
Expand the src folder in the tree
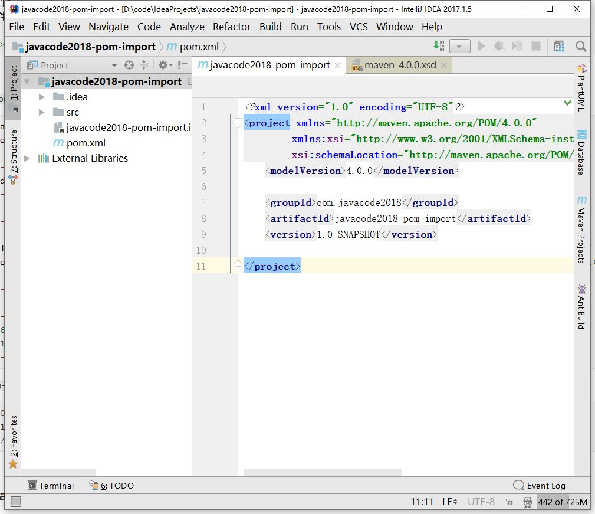(x=42, y=112)
